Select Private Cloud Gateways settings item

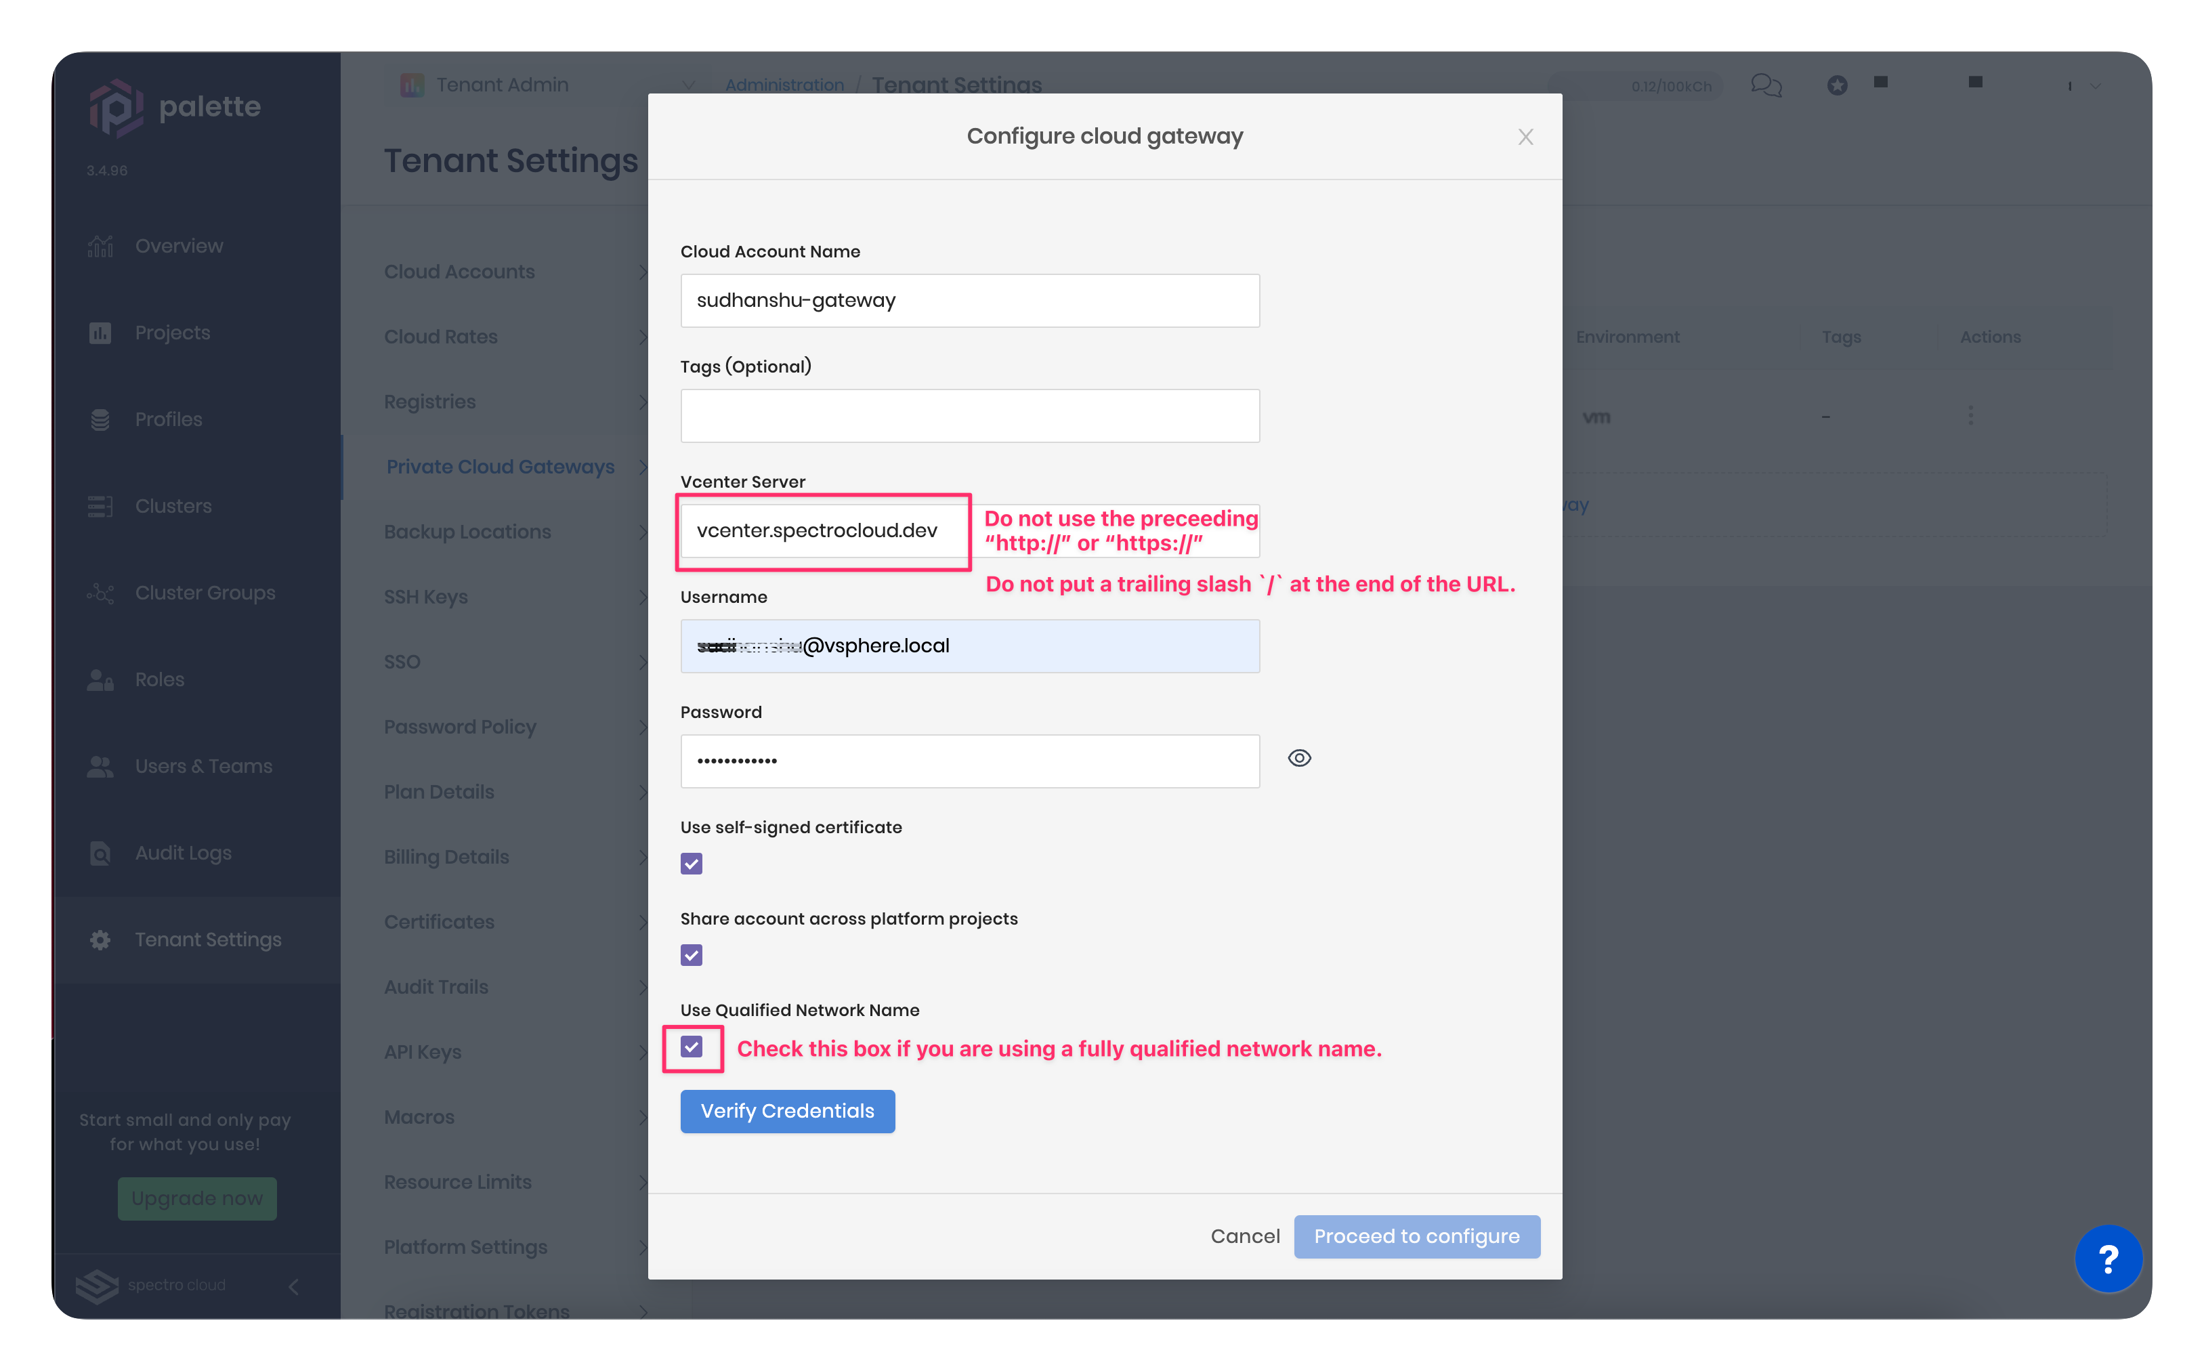tap(501, 466)
